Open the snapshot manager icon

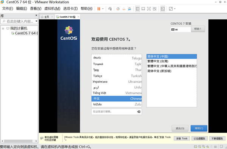pyautogui.click(x=129, y=9)
